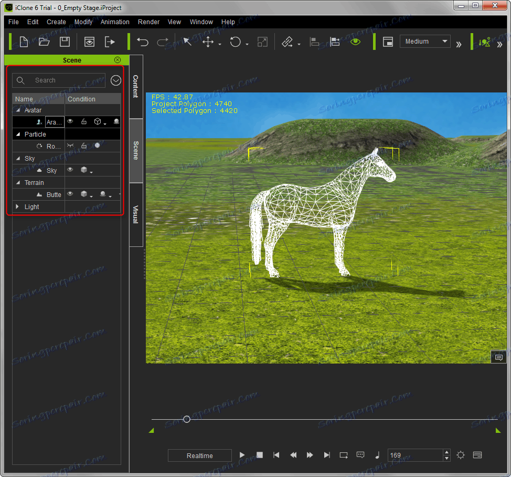Click the timeline playhead slider handle
Image resolution: width=511 pixels, height=477 pixels.
click(x=186, y=419)
